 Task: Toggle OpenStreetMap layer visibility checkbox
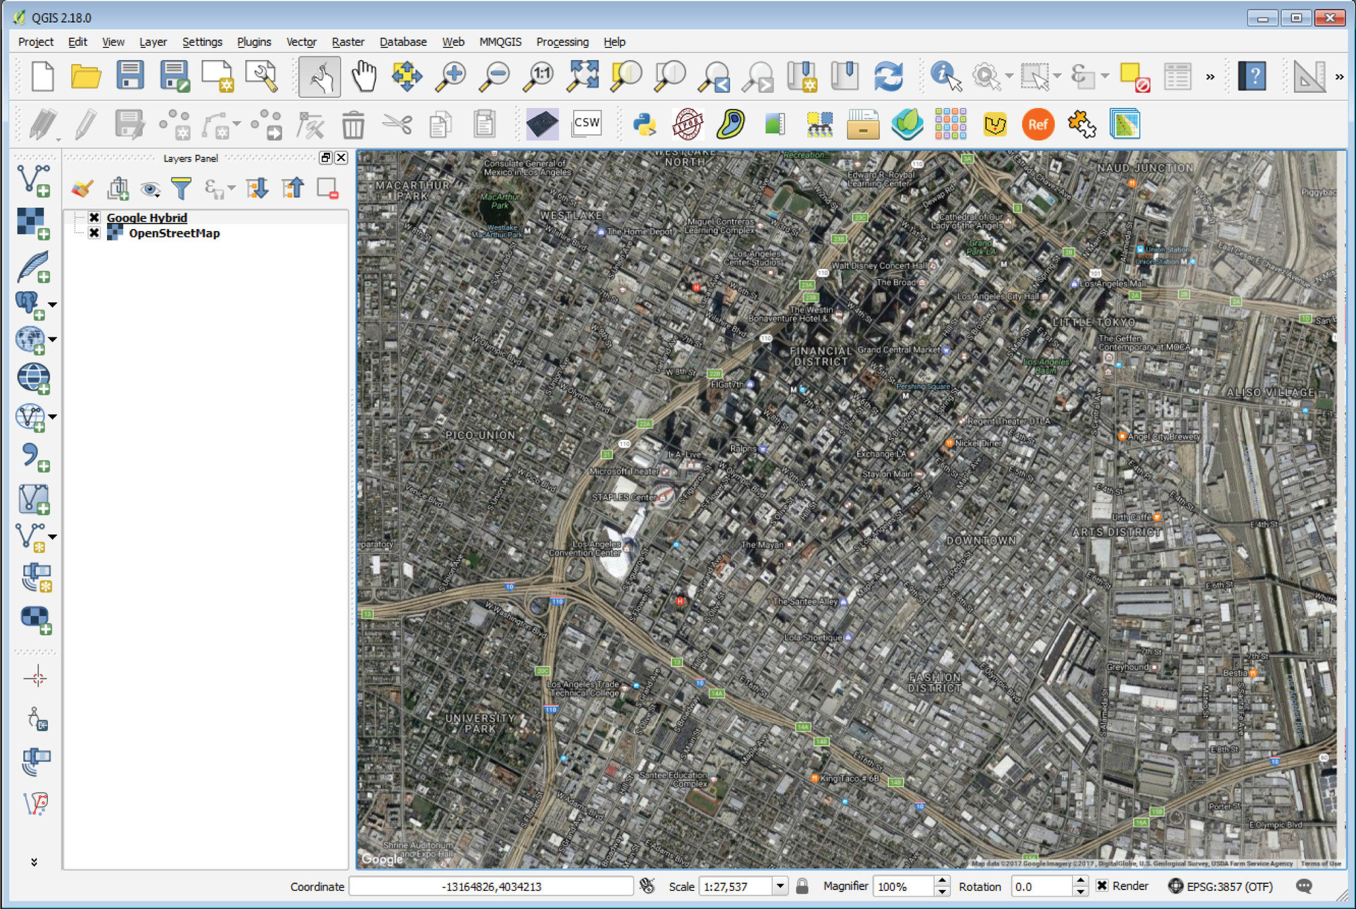(94, 233)
